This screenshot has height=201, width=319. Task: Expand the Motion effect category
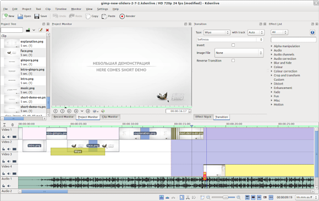pos(272,104)
